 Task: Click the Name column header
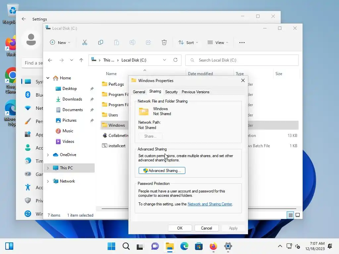[111, 74]
